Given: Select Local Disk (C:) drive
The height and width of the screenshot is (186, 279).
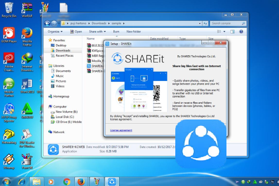Looking at the screenshot, I should point(62,117).
